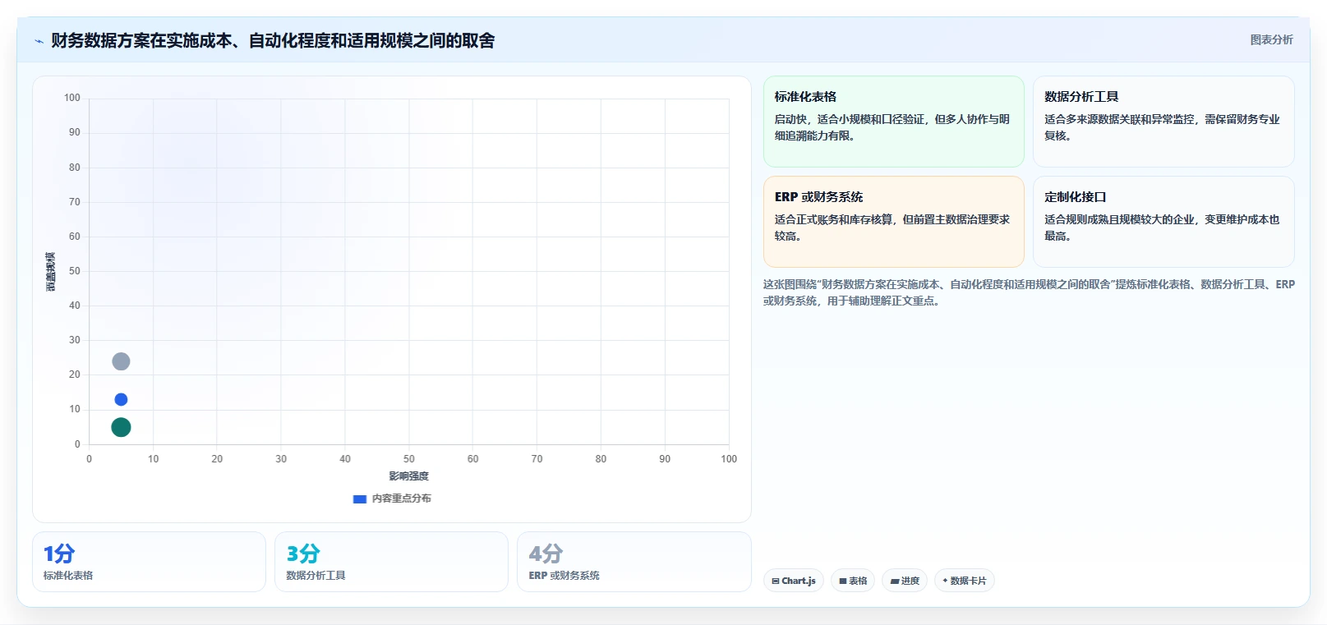Screen dimensions: 1327x625
Task: Select the blue bubble data point
Action: tap(121, 399)
